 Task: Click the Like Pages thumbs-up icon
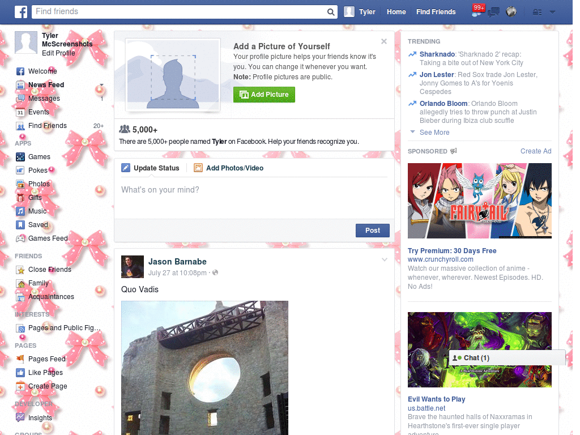tap(20, 373)
